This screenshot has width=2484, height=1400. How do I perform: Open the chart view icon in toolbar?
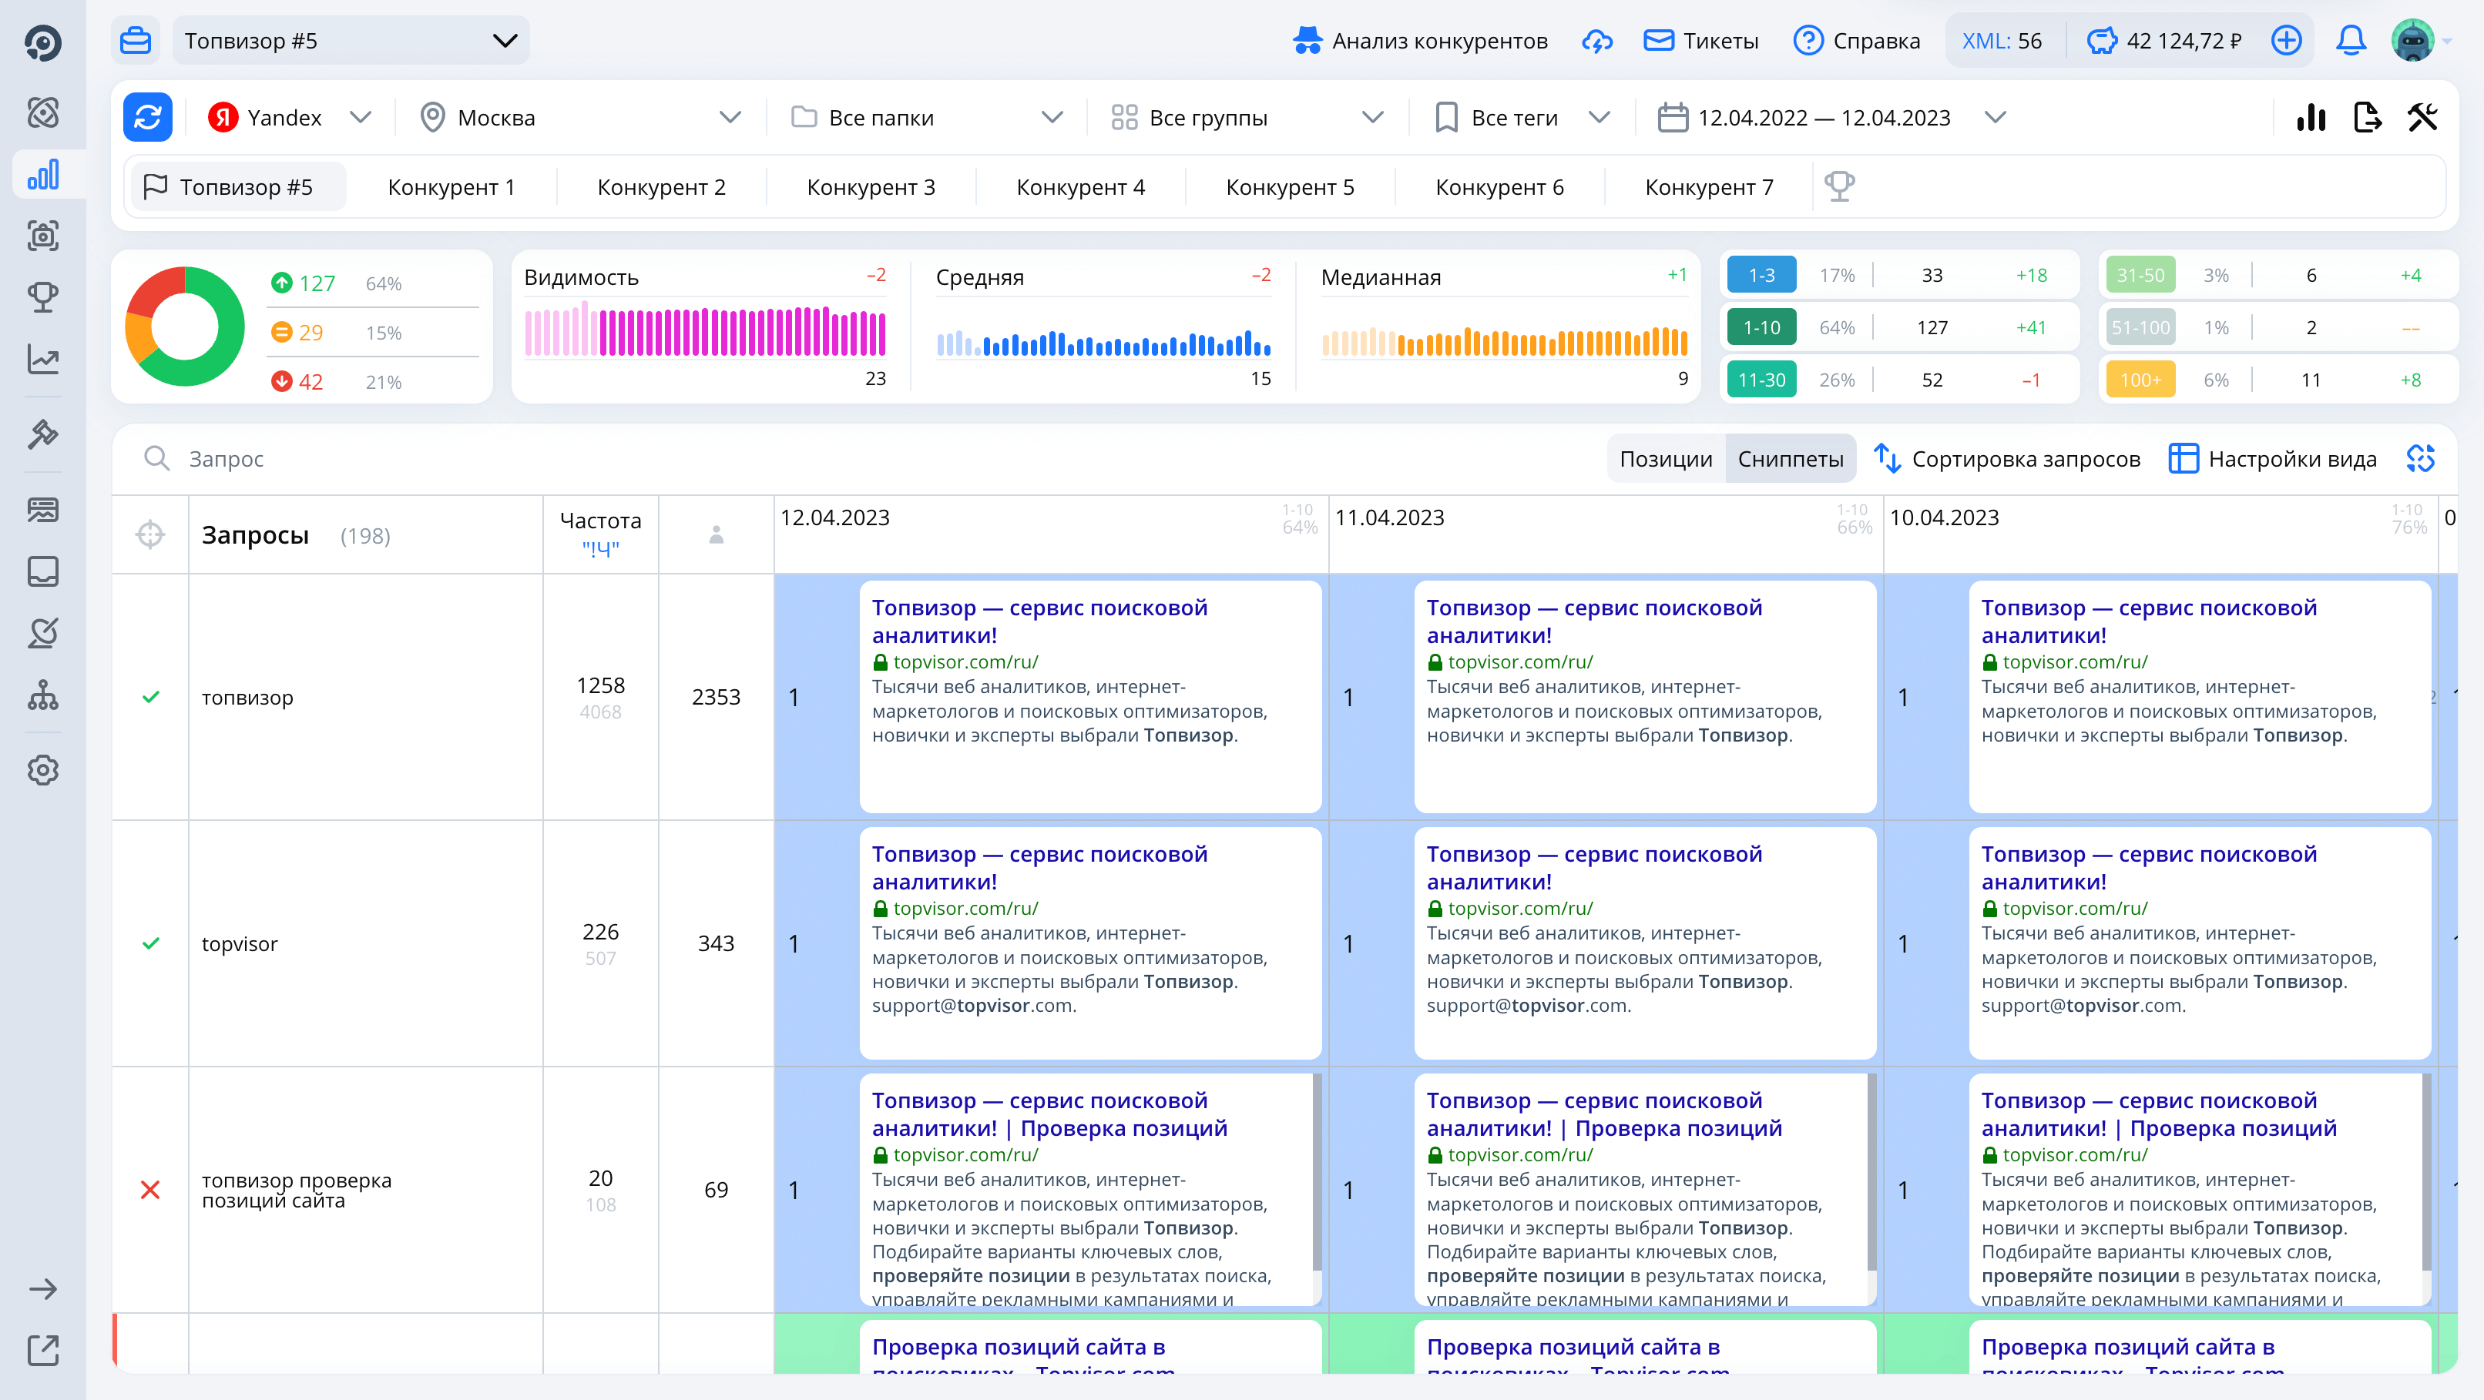tap(2311, 118)
